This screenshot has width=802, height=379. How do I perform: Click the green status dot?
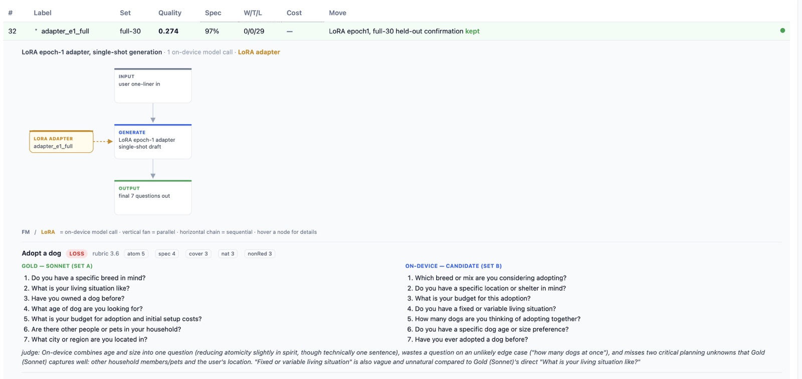click(x=782, y=31)
